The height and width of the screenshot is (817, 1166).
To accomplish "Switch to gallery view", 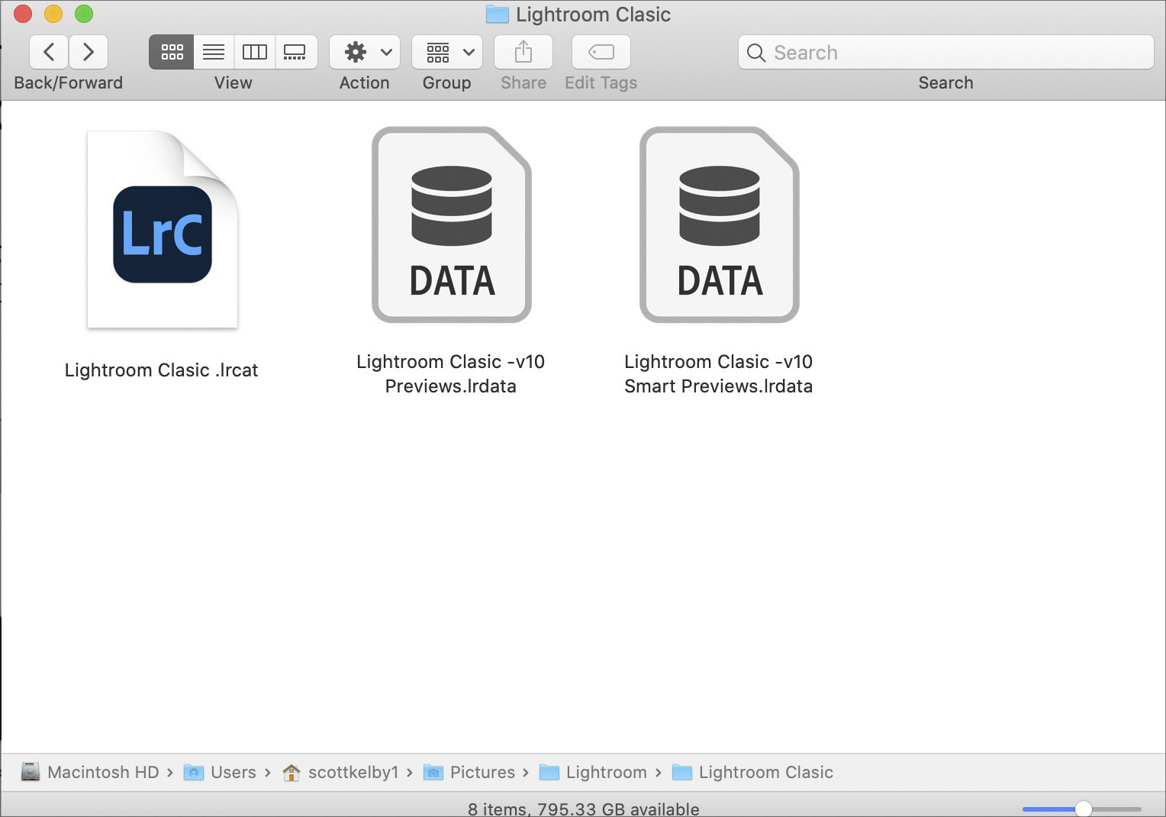I will pos(296,52).
